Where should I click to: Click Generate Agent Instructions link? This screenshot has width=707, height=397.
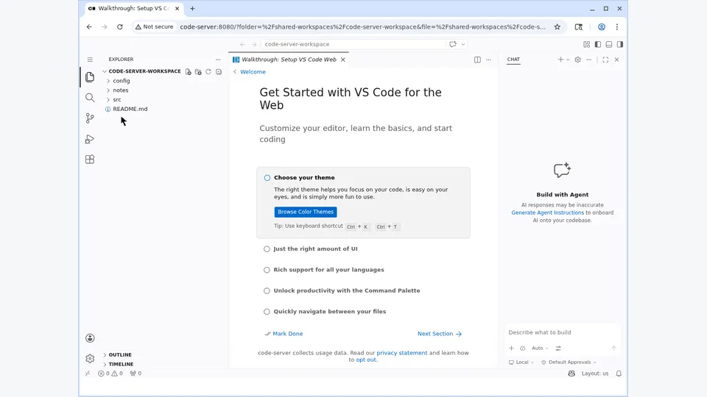pos(547,212)
